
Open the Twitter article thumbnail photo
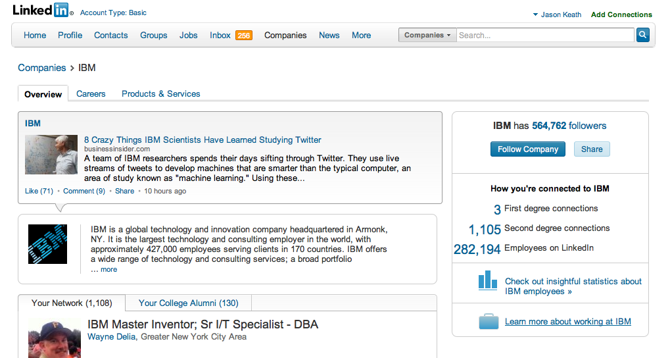[x=51, y=155]
